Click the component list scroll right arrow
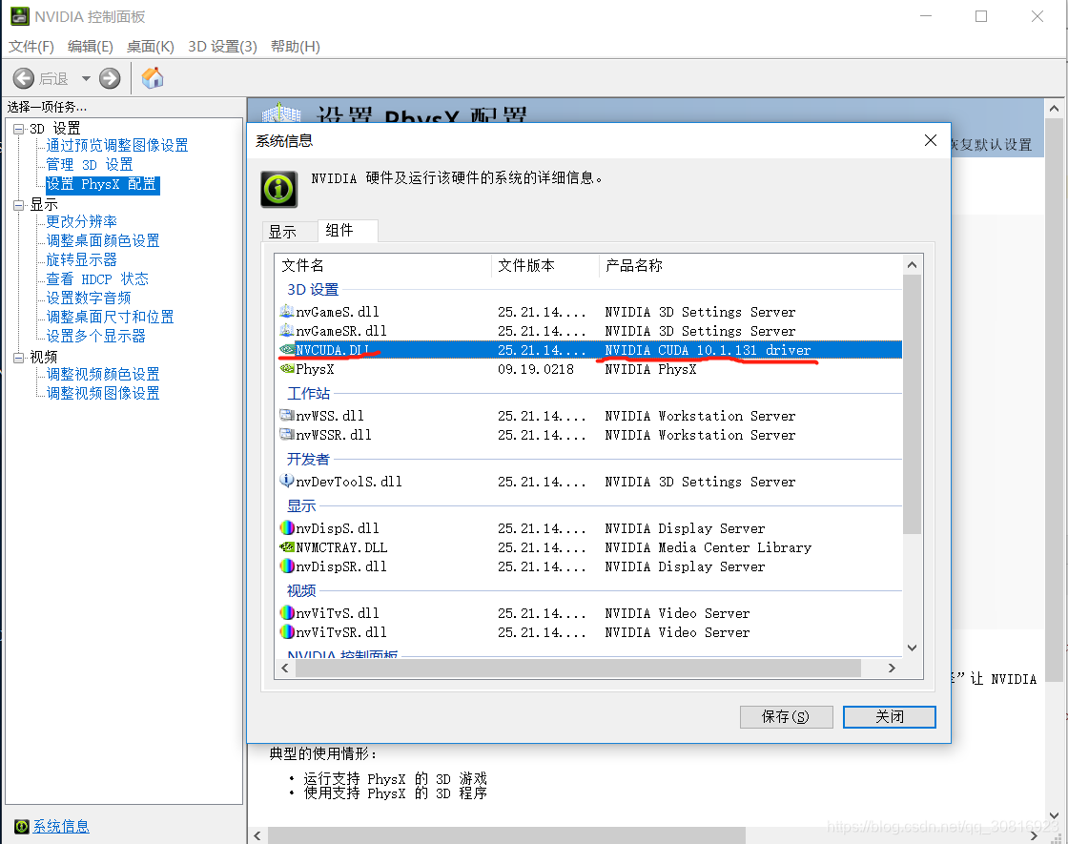 pos(892,669)
